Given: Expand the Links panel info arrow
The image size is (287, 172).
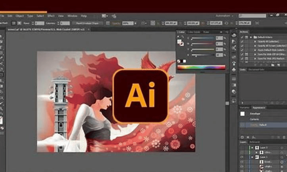Looking at the screenshot, I should coord(242,103).
